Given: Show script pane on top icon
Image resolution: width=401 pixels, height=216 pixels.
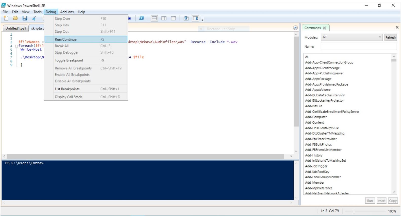Looking at the screenshot, I should 154,18.
